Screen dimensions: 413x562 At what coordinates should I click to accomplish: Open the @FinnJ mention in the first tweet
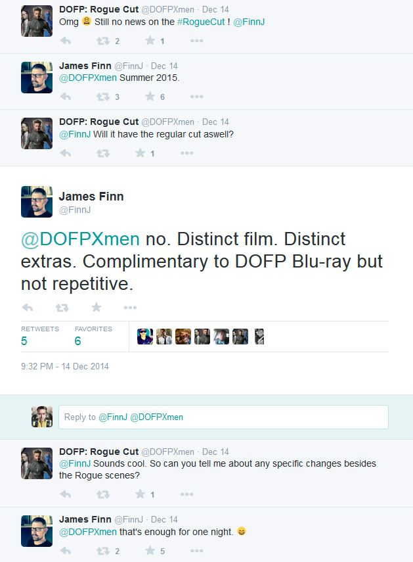249,22
